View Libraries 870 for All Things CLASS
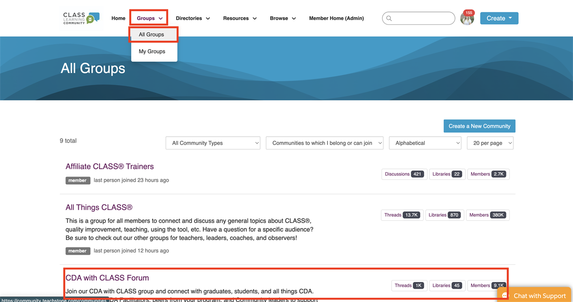Screen dimensions: 573x302 (444, 215)
